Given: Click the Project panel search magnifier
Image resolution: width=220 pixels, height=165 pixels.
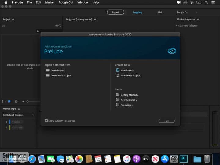Looking at the screenshot, I should point(38,31).
